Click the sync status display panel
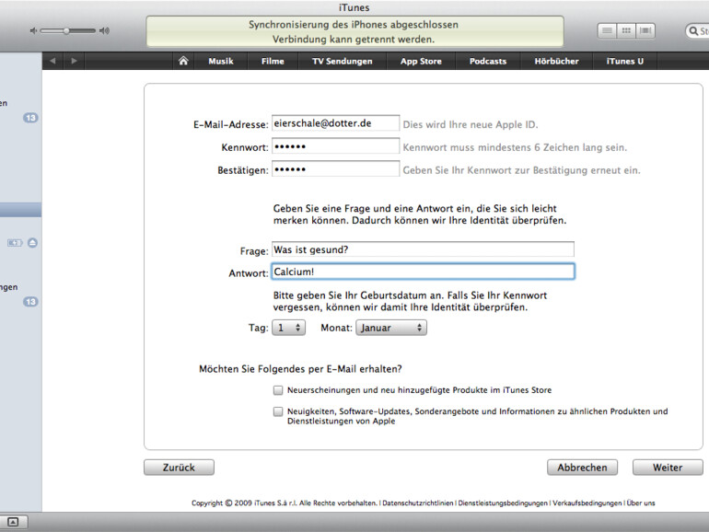This screenshot has width=709, height=532. point(354,31)
